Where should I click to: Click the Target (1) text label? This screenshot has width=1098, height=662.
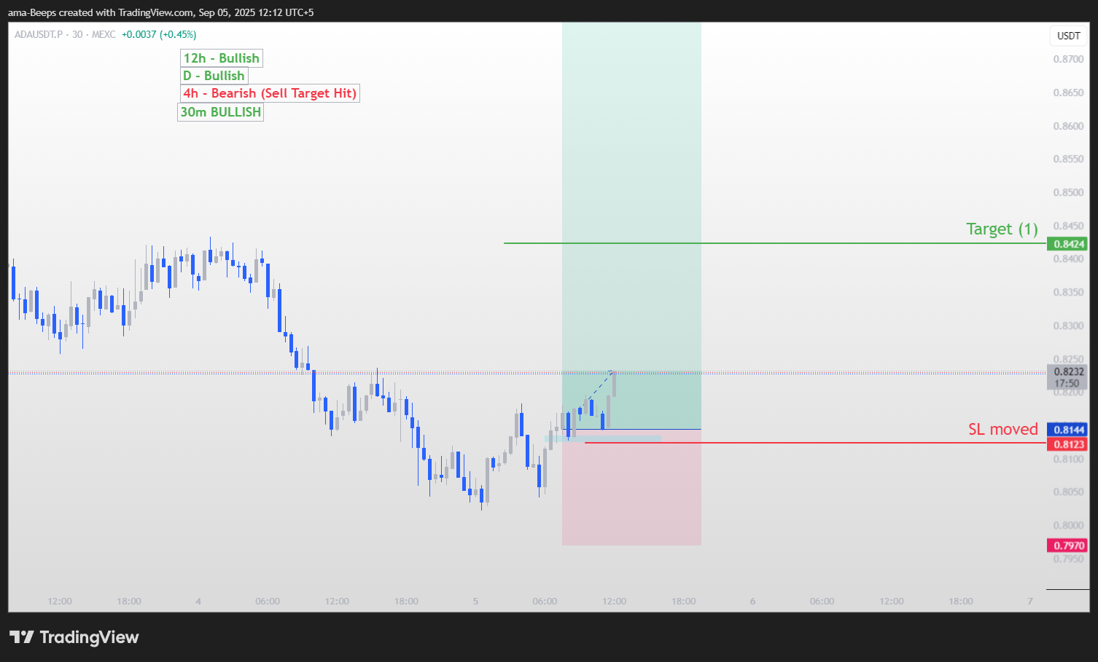[x=1002, y=229]
